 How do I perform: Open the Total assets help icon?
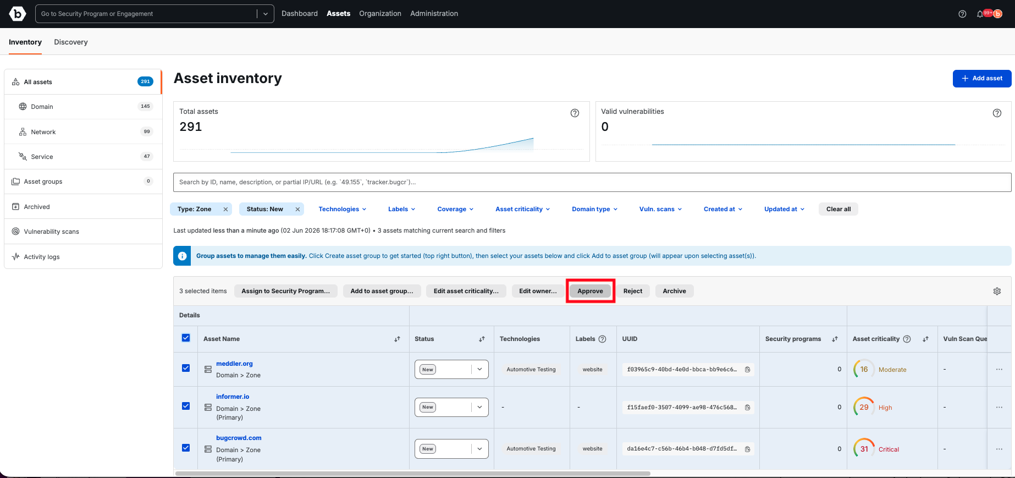[x=575, y=113]
